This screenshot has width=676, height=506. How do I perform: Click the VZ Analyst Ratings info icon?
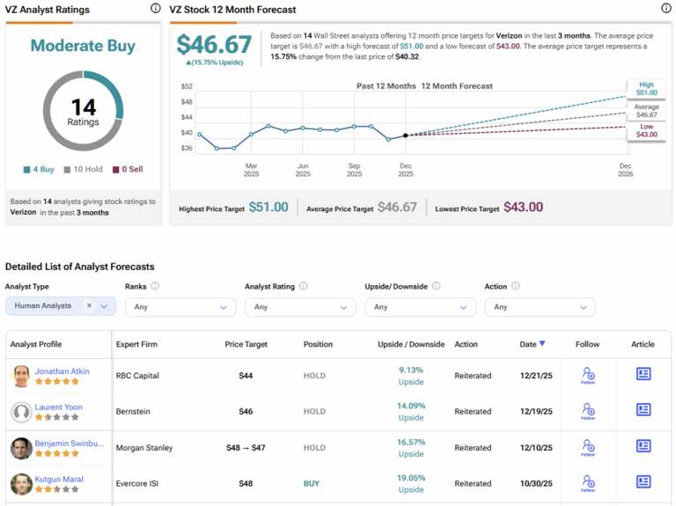[156, 9]
